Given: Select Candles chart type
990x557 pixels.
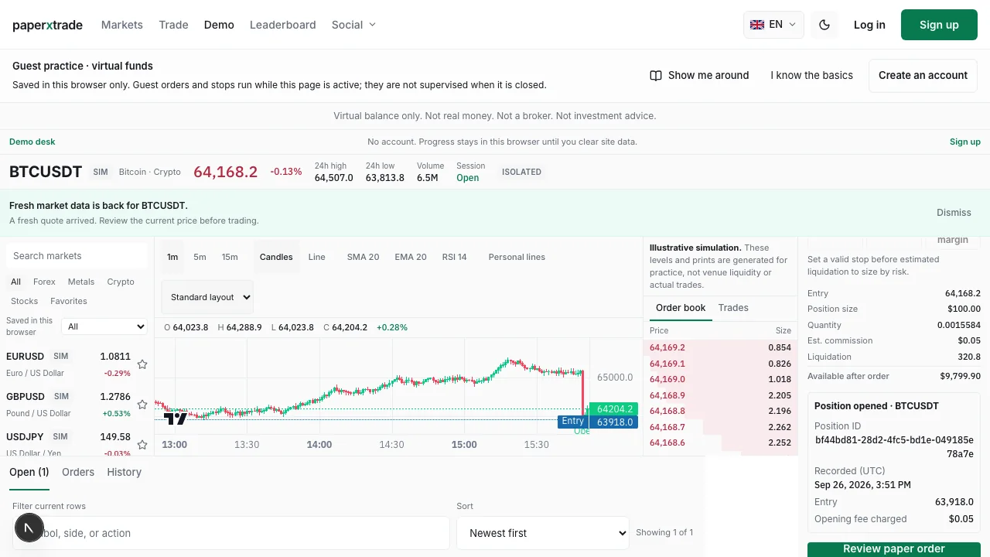Looking at the screenshot, I should point(276,257).
